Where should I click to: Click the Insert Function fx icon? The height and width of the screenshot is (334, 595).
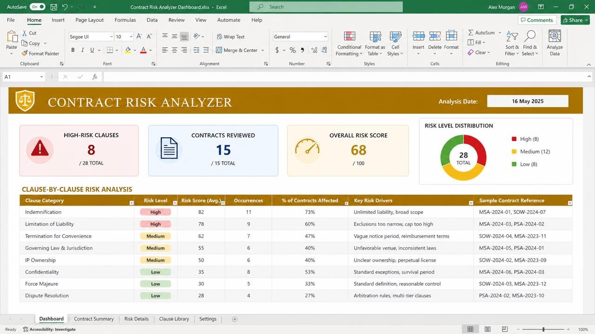click(94, 77)
